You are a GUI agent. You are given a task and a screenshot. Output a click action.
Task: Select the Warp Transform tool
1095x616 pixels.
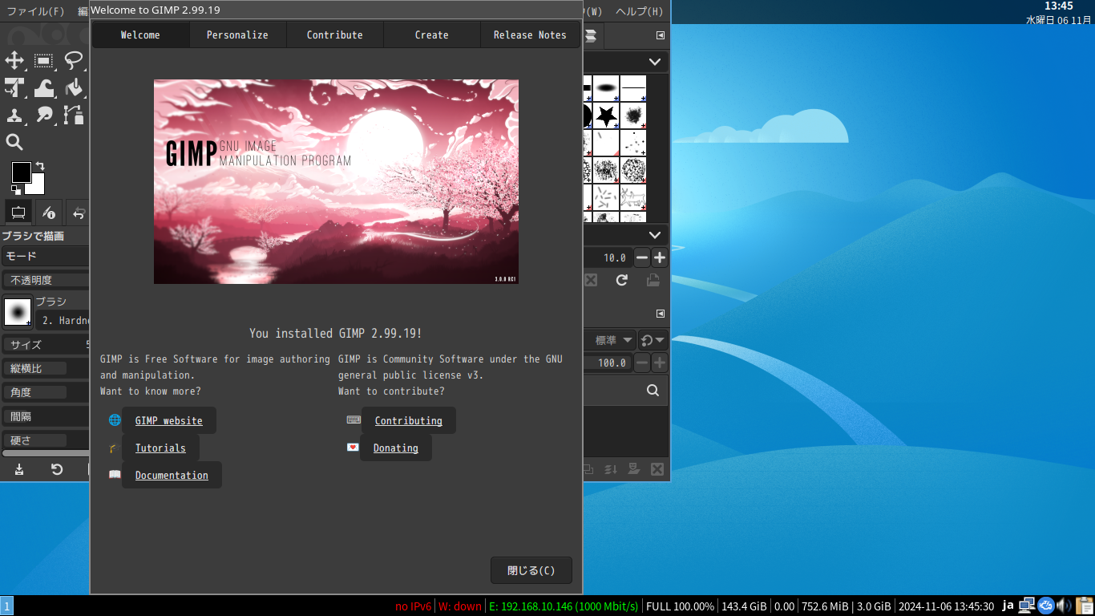pyautogui.click(x=44, y=88)
